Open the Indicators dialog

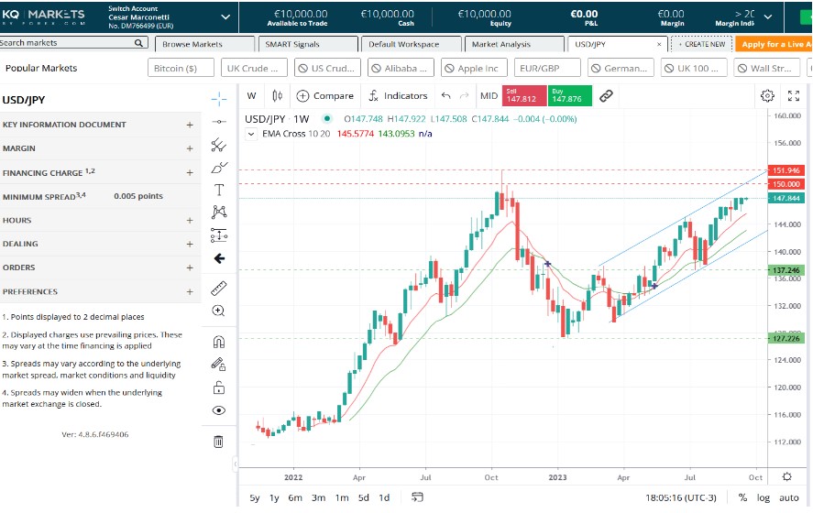398,96
